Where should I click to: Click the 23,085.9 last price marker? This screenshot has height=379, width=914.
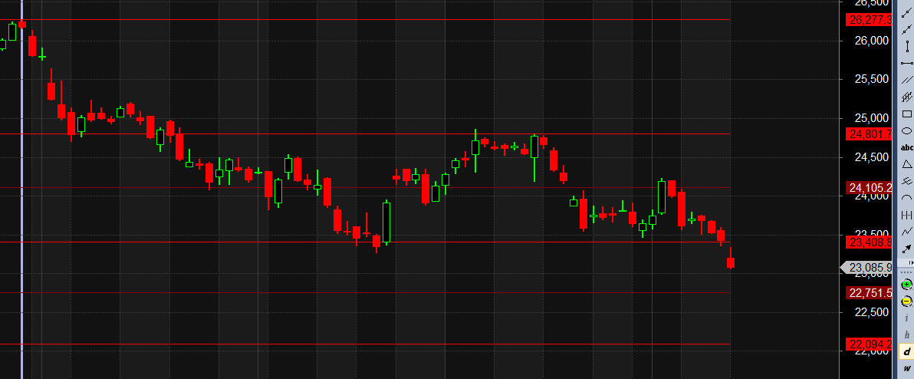pyautogui.click(x=866, y=268)
